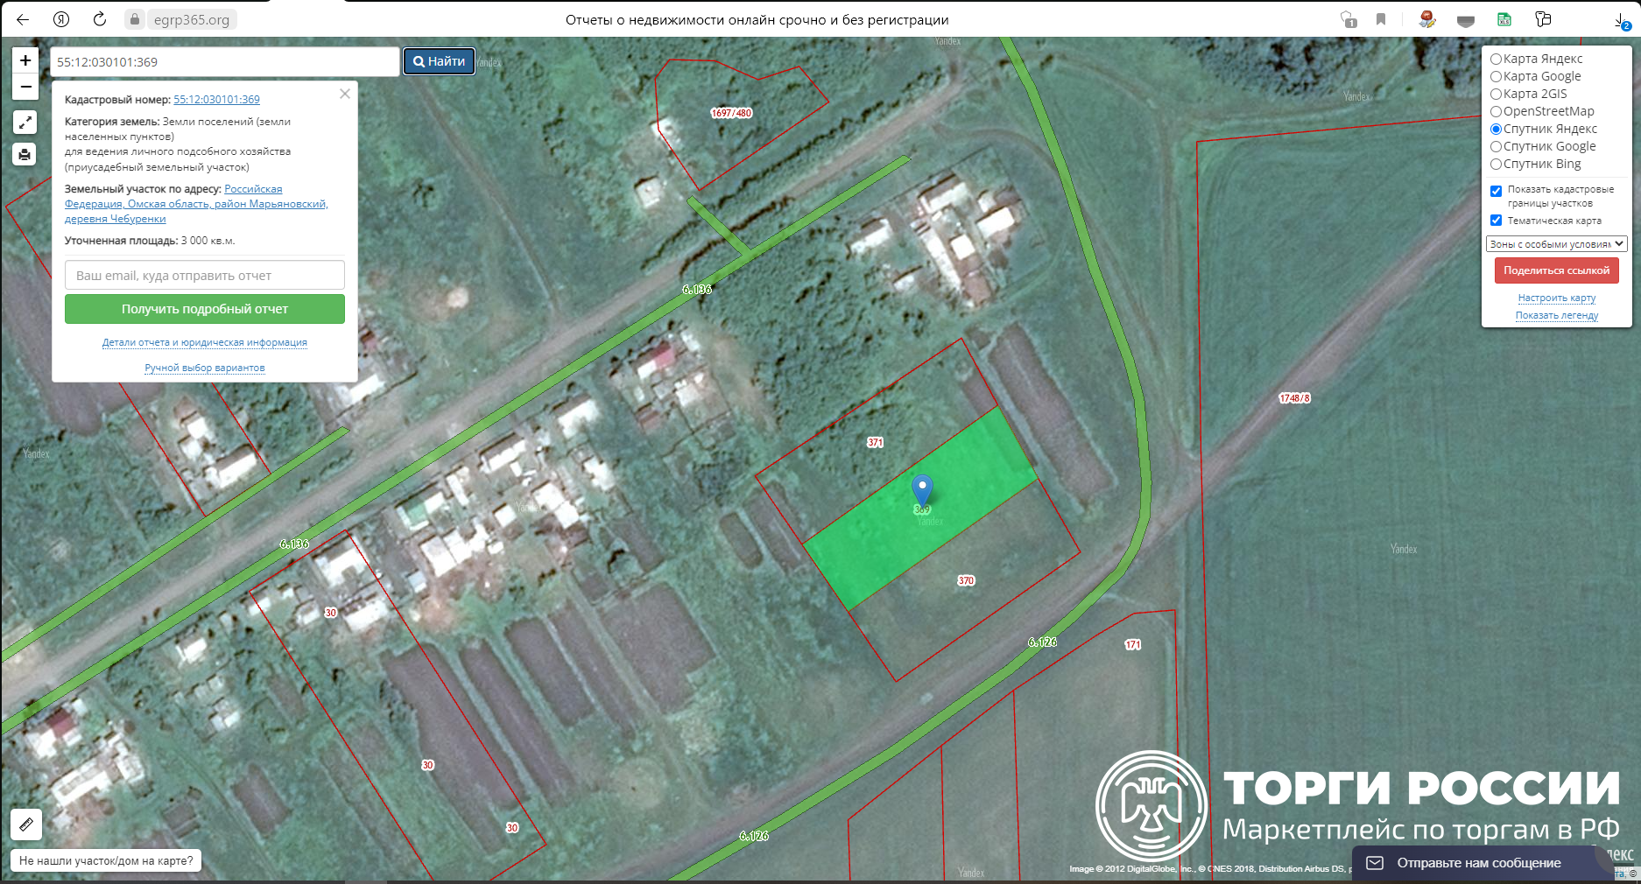
Task: Bookmark this page with bookmark icon
Action: pyautogui.click(x=1381, y=19)
